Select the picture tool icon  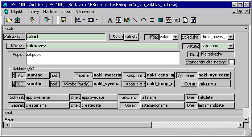[x=127, y=20]
